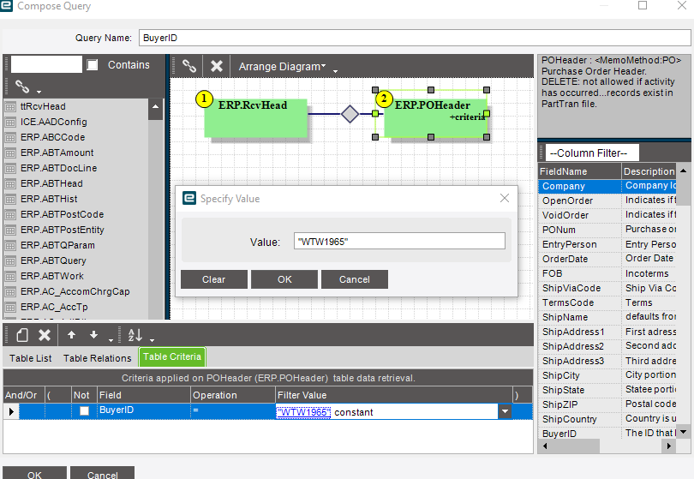Viewport: 694px width, 479px height.
Task: Select the ERP.ABTDocLine table icon
Action: pyautogui.click(x=10, y=168)
